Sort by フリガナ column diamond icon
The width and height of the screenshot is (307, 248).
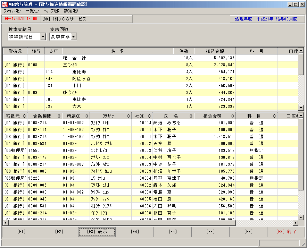pos(128,116)
